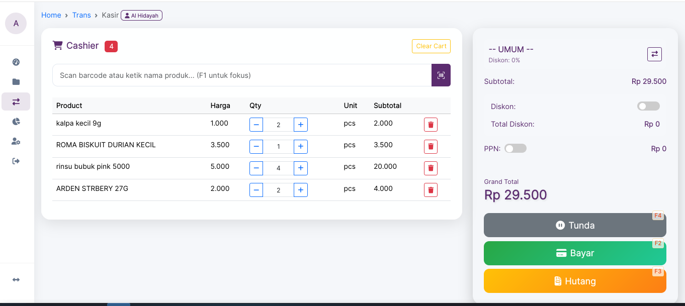Open the dashboard gauge icon in sidebar
The image size is (685, 306).
(x=16, y=62)
